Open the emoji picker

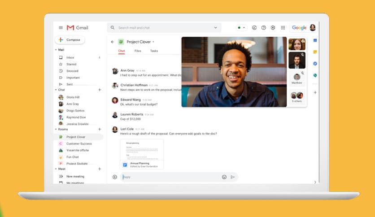click(224, 177)
